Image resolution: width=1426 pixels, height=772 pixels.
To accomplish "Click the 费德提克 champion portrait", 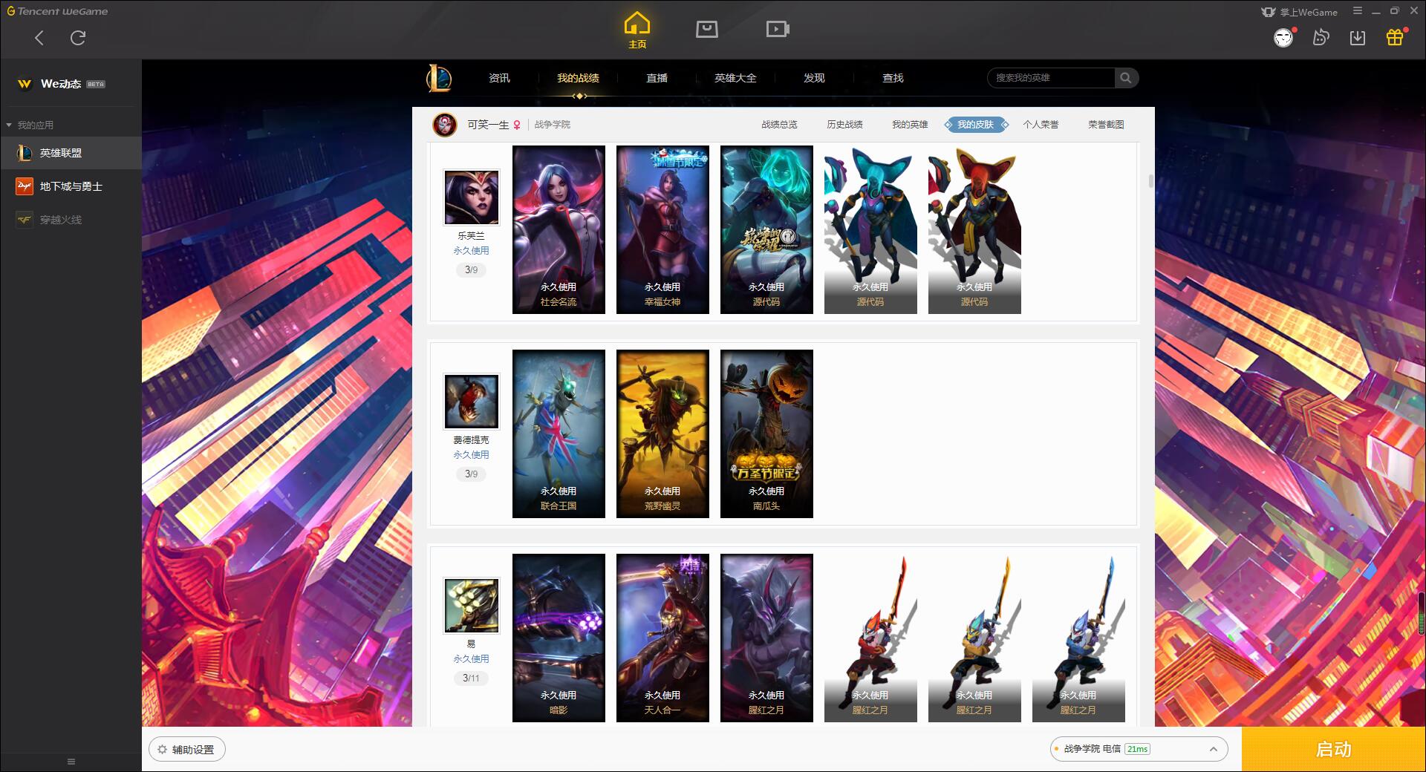I will coord(472,402).
